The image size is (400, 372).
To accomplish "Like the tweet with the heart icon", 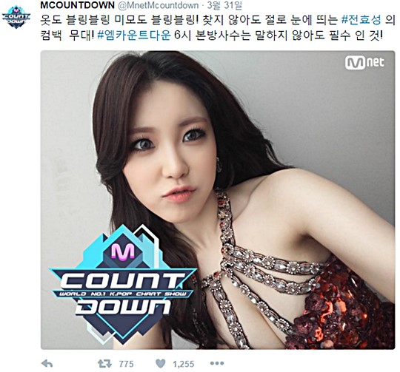I will point(161,364).
